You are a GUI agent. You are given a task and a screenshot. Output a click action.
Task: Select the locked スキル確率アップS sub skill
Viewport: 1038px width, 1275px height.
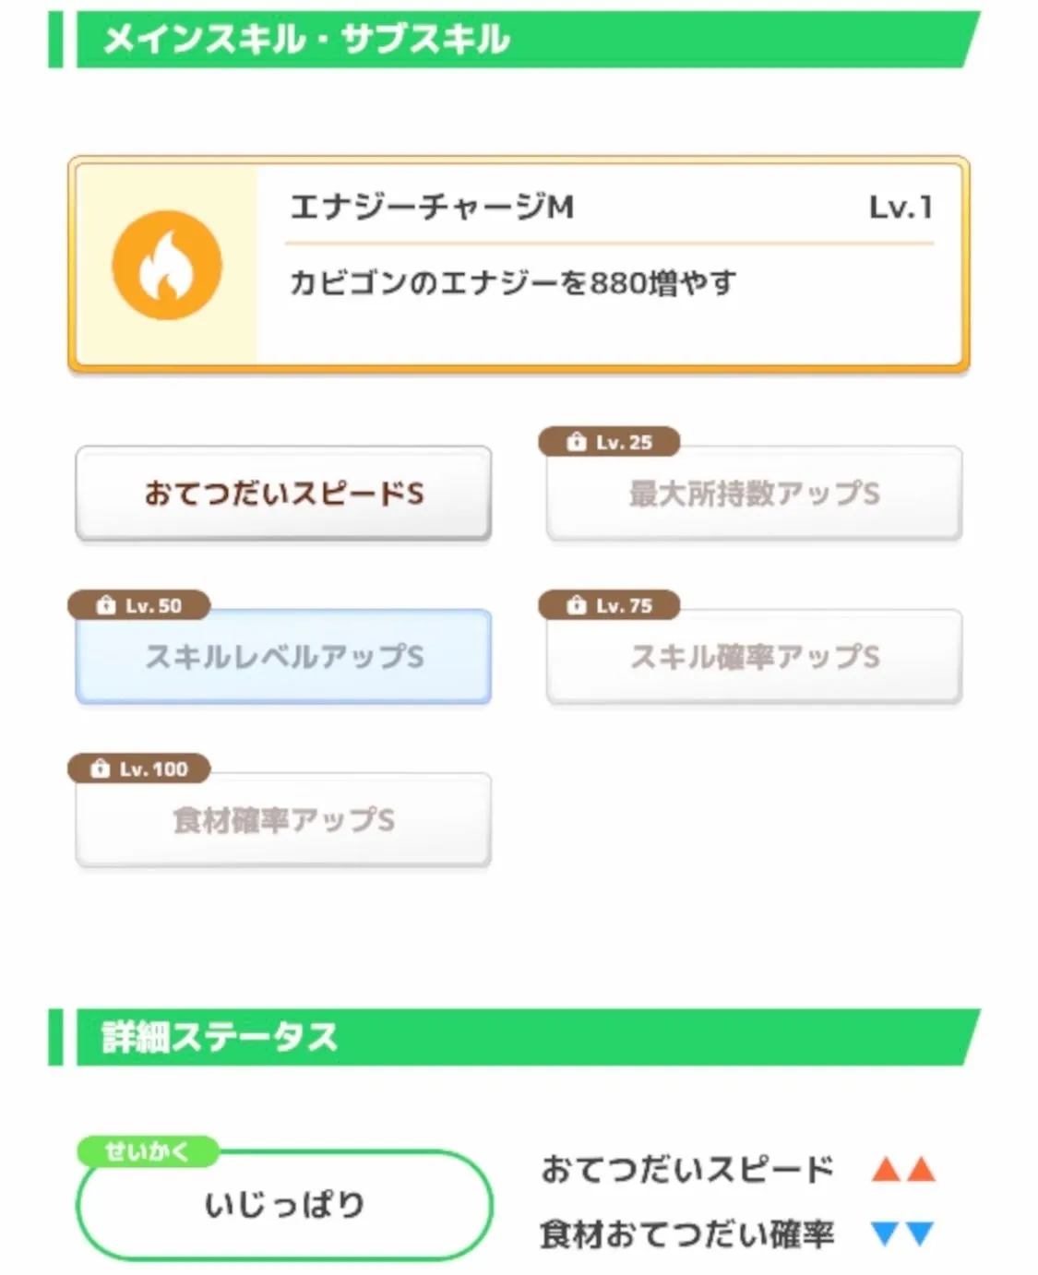click(754, 657)
